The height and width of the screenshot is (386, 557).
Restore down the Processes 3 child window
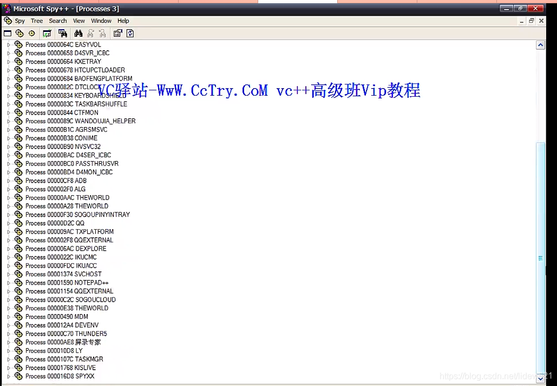pyautogui.click(x=532, y=21)
